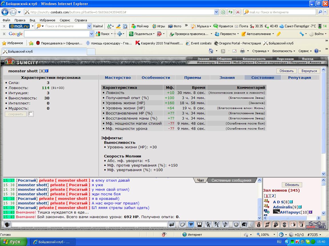Switch to the Особенности tab
This screenshot has height=246, width=329.
pyautogui.click(x=156, y=78)
